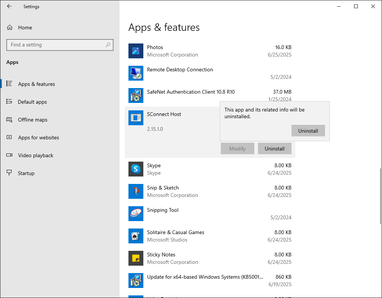Image resolution: width=382 pixels, height=298 pixels.
Task: Click the Apps & features page heading
Action: (164, 27)
